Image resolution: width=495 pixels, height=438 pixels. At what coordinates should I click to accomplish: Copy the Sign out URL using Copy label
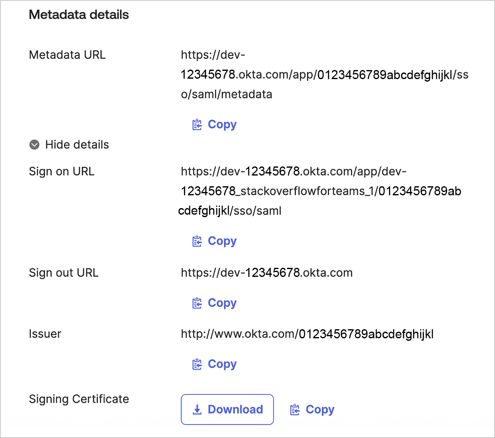(x=222, y=303)
